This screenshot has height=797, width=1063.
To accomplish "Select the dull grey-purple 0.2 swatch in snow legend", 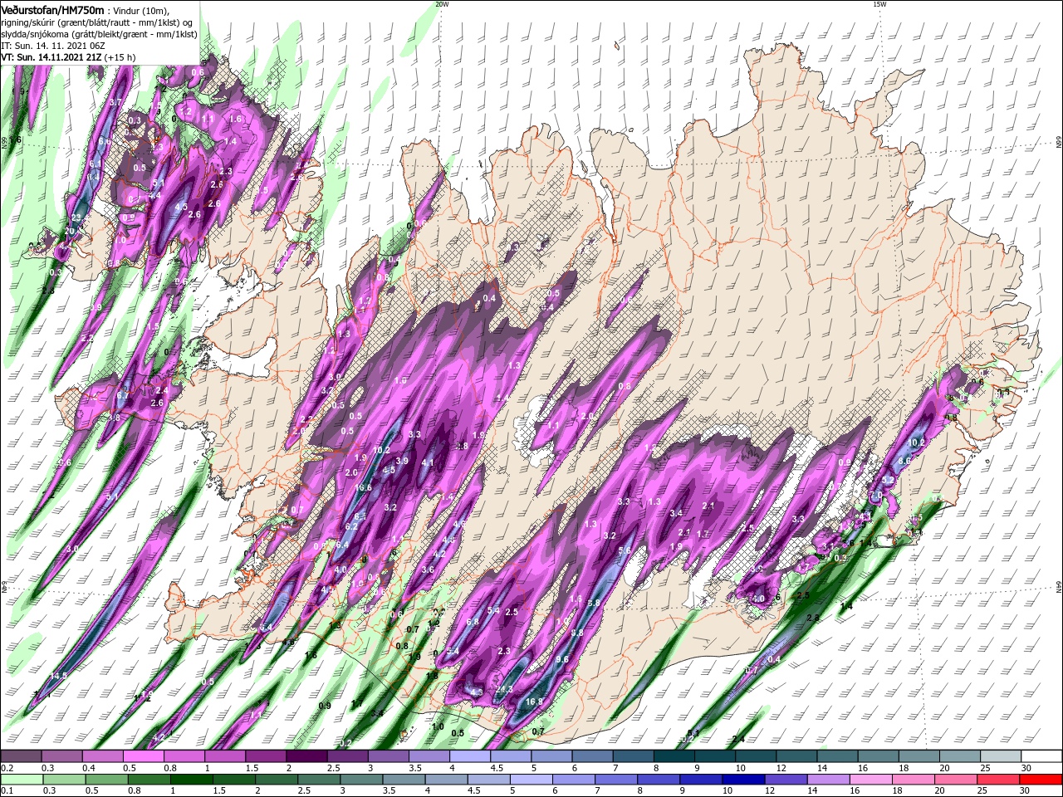I will click(21, 756).
